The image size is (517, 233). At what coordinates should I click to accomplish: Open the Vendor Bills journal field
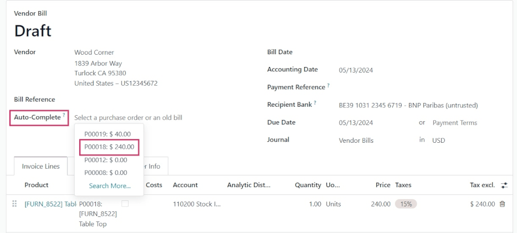(x=356, y=141)
